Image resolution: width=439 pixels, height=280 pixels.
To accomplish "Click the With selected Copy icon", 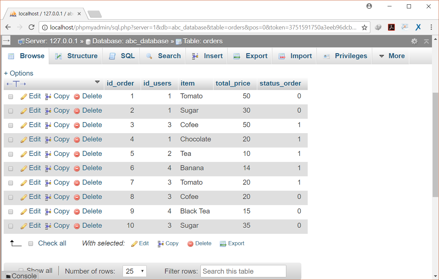I will [x=161, y=244].
